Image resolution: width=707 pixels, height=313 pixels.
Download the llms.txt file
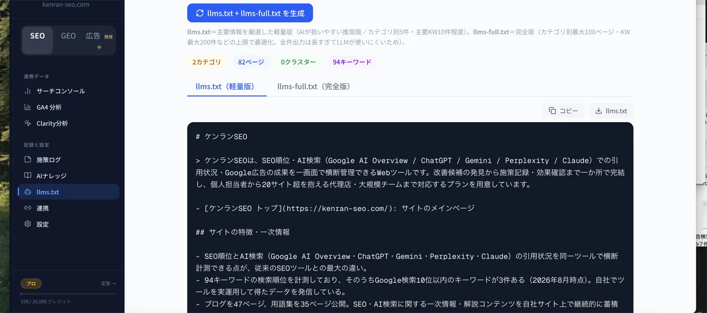click(x=611, y=111)
